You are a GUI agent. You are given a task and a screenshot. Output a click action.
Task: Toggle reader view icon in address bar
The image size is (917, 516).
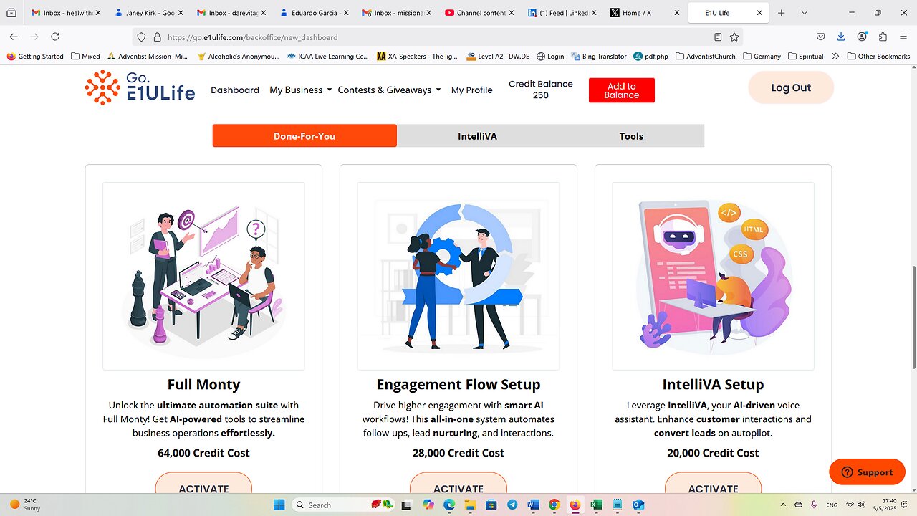tap(718, 37)
